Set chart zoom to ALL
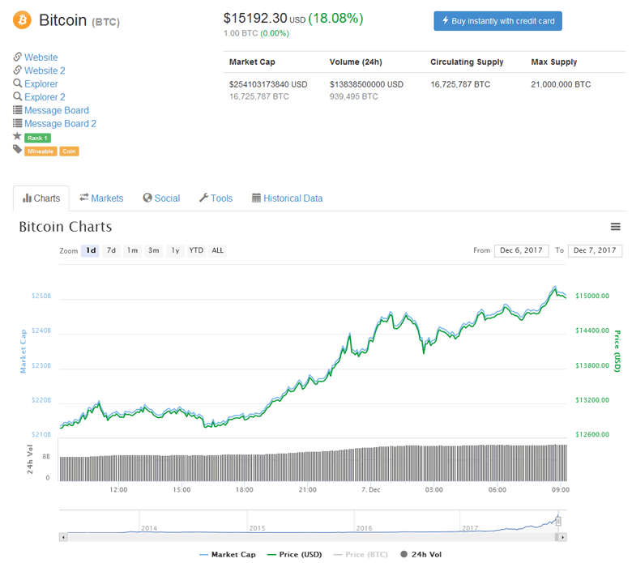 point(217,250)
